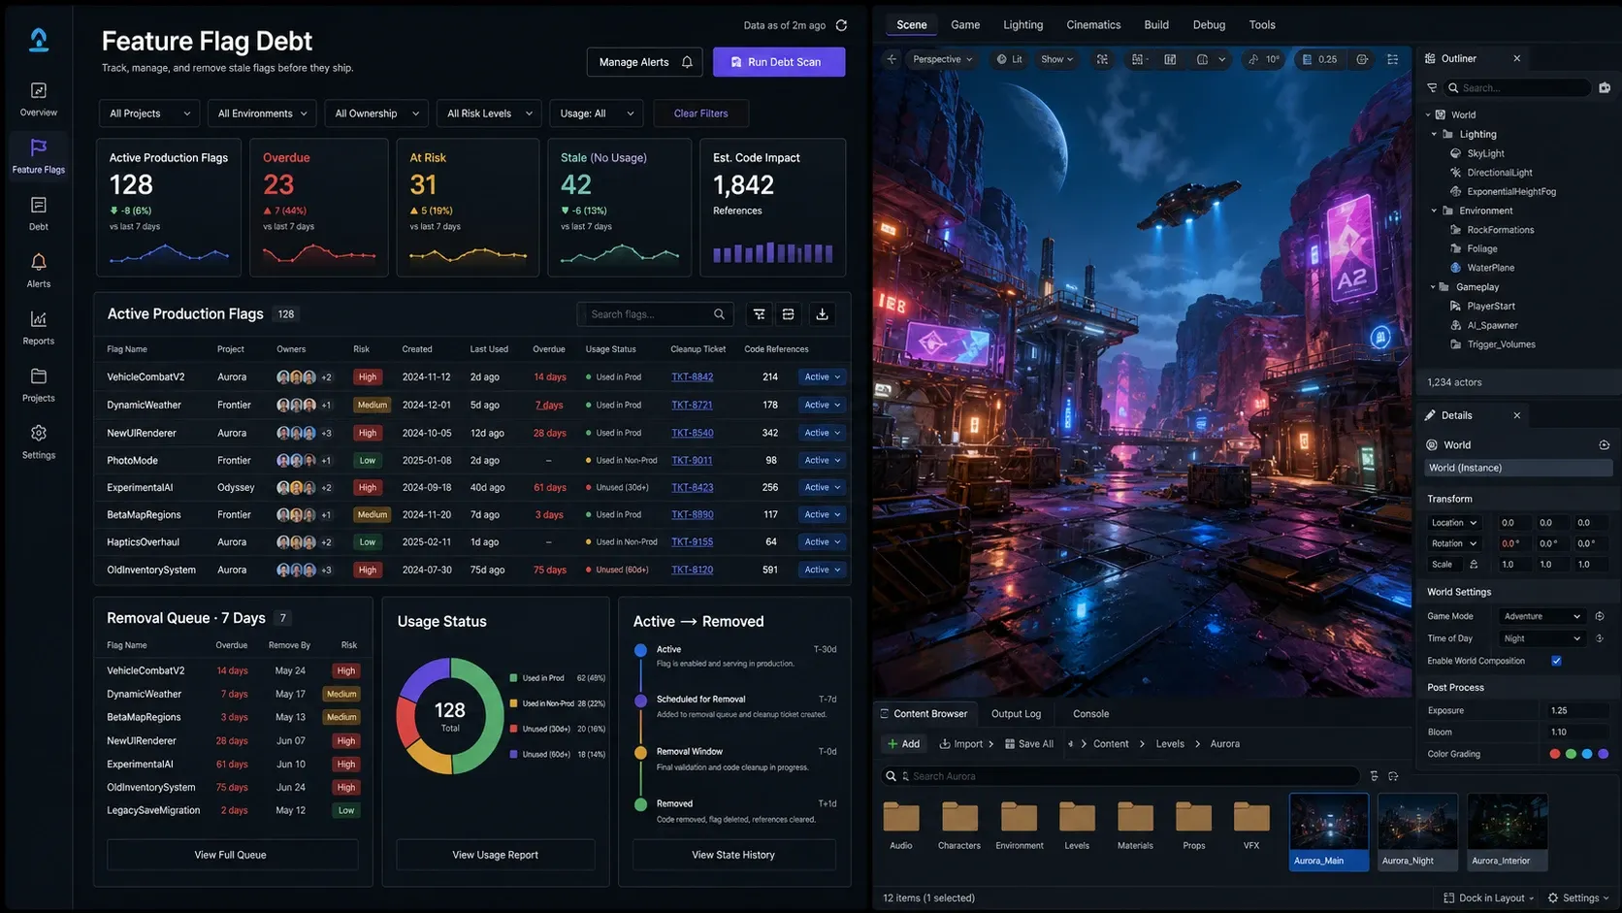Open the cleanup ticket link TKT-8842
This screenshot has height=913, width=1622.
click(692, 377)
